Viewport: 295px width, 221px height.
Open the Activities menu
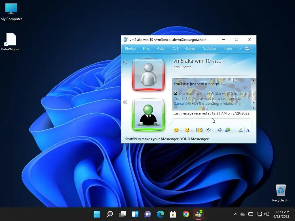209,48
